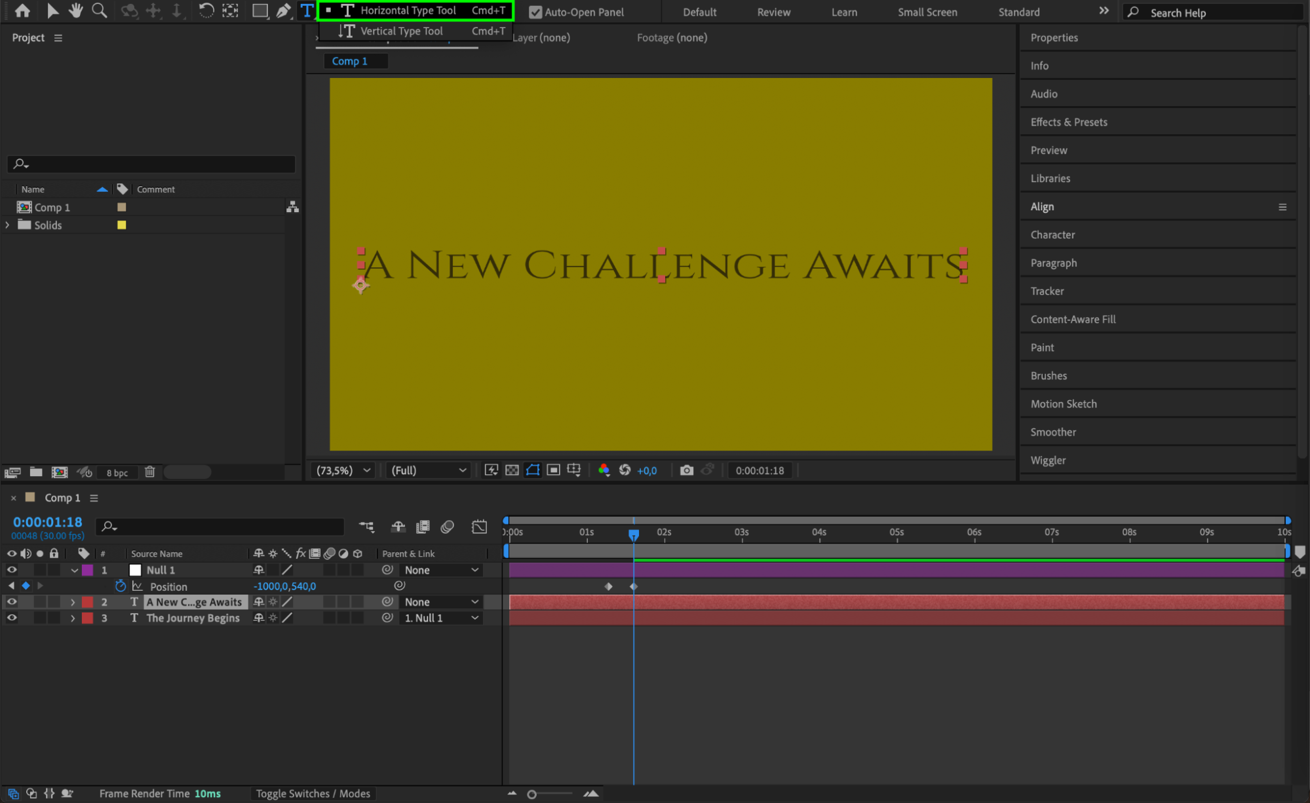The image size is (1310, 803).
Task: Select the Pen tool
Action: coord(283,10)
